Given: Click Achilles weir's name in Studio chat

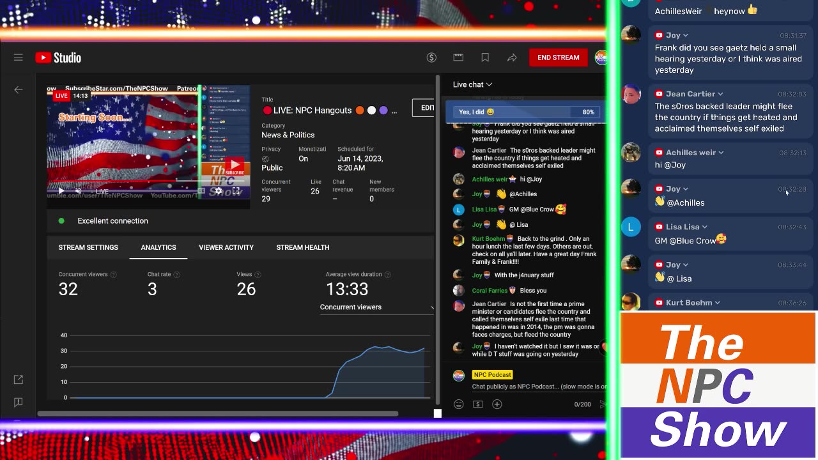Looking at the screenshot, I should (x=490, y=180).
